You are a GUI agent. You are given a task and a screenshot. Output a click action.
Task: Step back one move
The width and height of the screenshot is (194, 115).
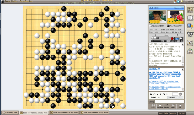point(158,94)
